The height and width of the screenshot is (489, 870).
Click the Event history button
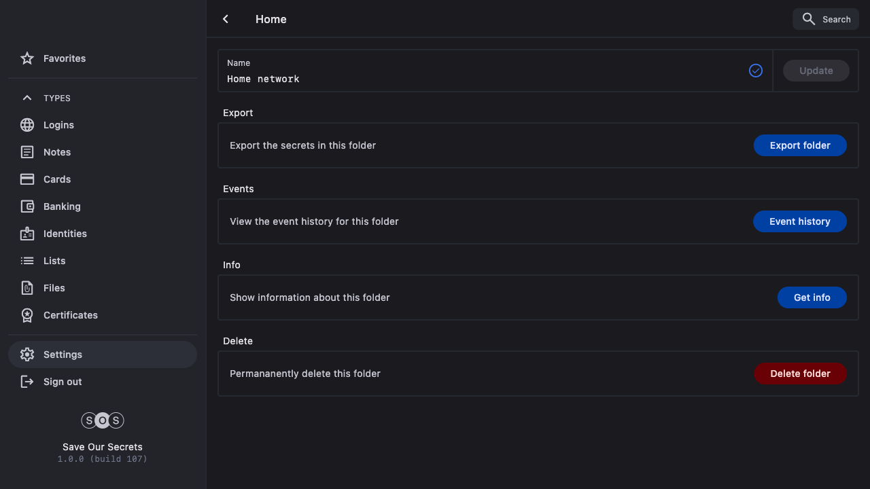[x=800, y=221]
